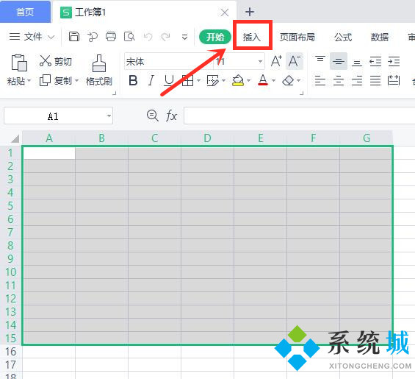Apply the yellow fill color bucket
The image size is (415, 379).
[x=238, y=80]
